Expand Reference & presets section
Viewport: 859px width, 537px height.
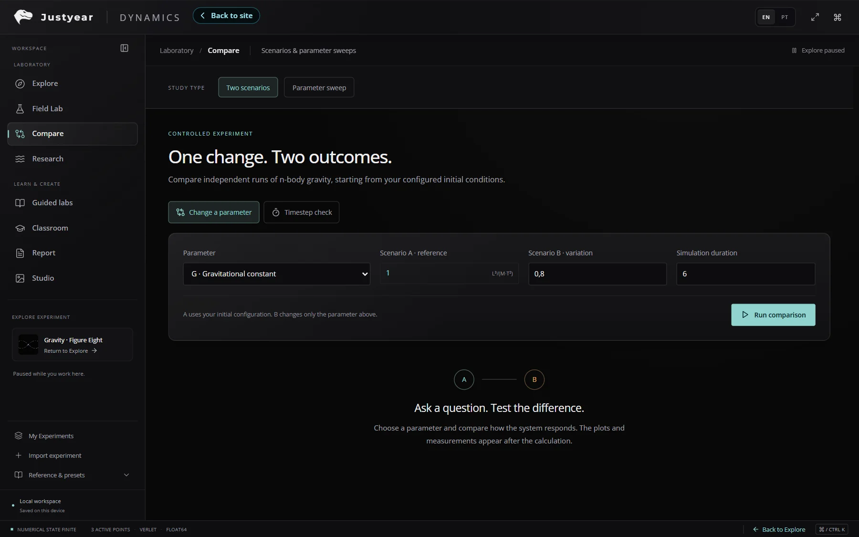coord(72,475)
